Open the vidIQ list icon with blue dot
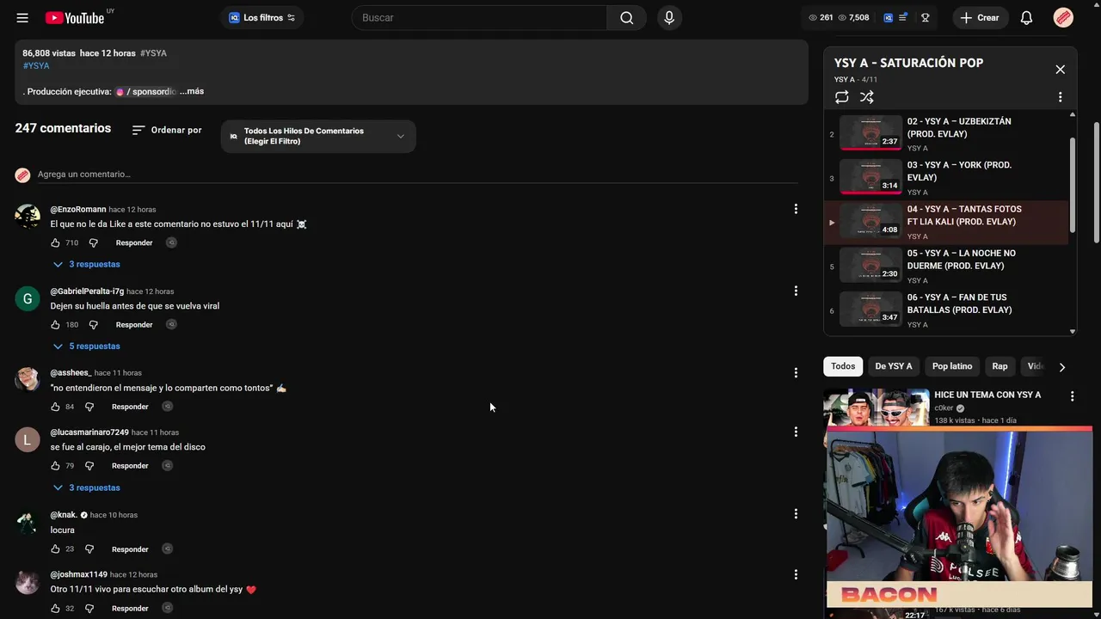The image size is (1101, 619). [902, 17]
